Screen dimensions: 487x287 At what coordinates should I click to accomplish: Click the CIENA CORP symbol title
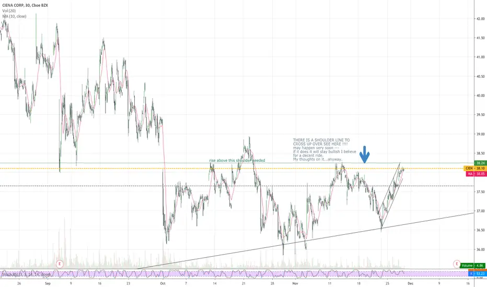[25, 5]
